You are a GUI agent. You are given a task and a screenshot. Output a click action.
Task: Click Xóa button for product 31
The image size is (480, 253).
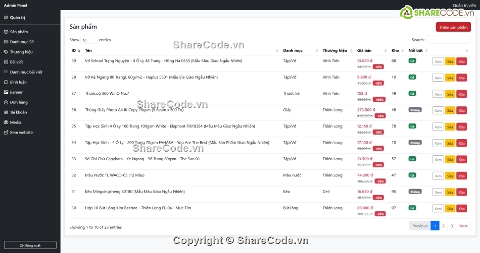462,193
